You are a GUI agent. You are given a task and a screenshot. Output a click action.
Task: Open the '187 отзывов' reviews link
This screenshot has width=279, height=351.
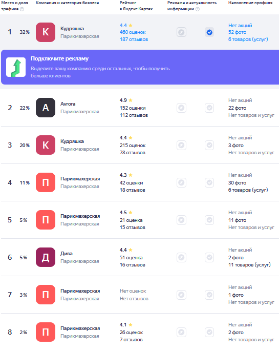tap(134, 39)
